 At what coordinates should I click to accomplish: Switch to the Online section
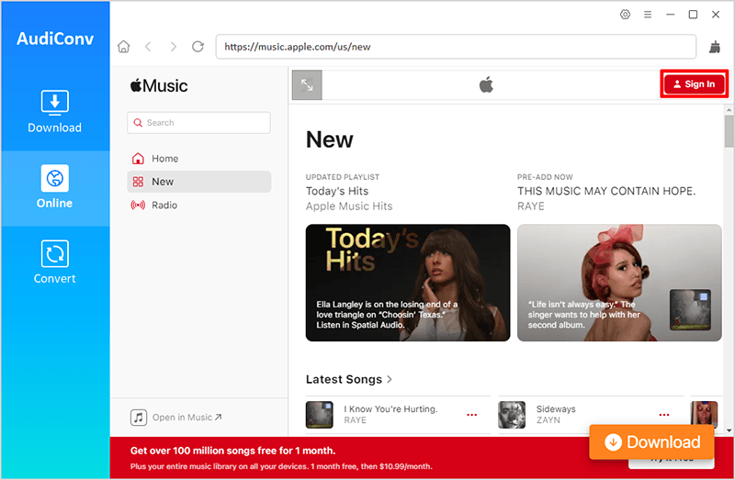coord(54,187)
